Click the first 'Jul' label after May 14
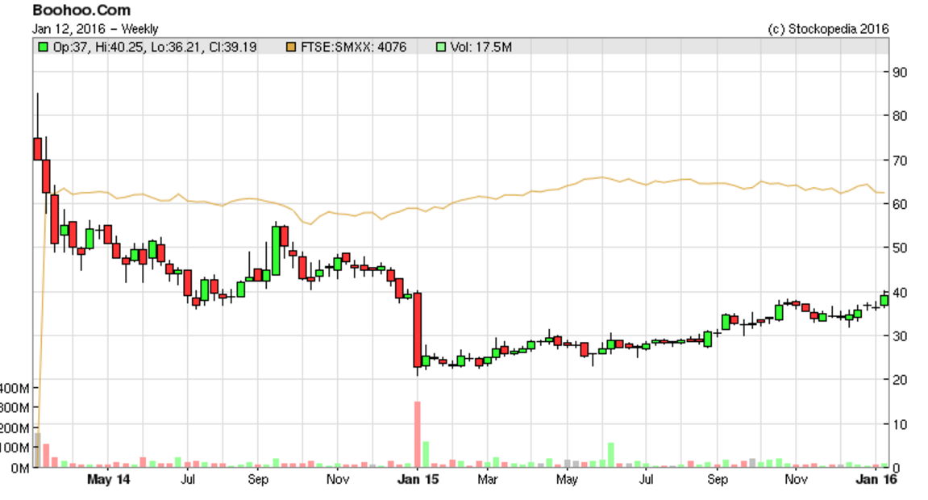This screenshot has width=928, height=500. pos(188,479)
